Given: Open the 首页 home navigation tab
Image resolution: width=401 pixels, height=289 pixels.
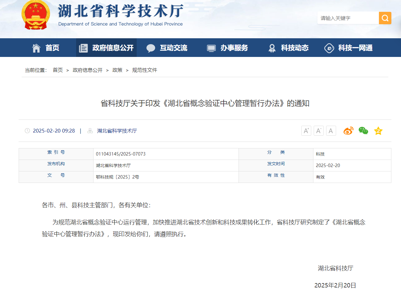Looking at the screenshot, I should tap(46, 48).
